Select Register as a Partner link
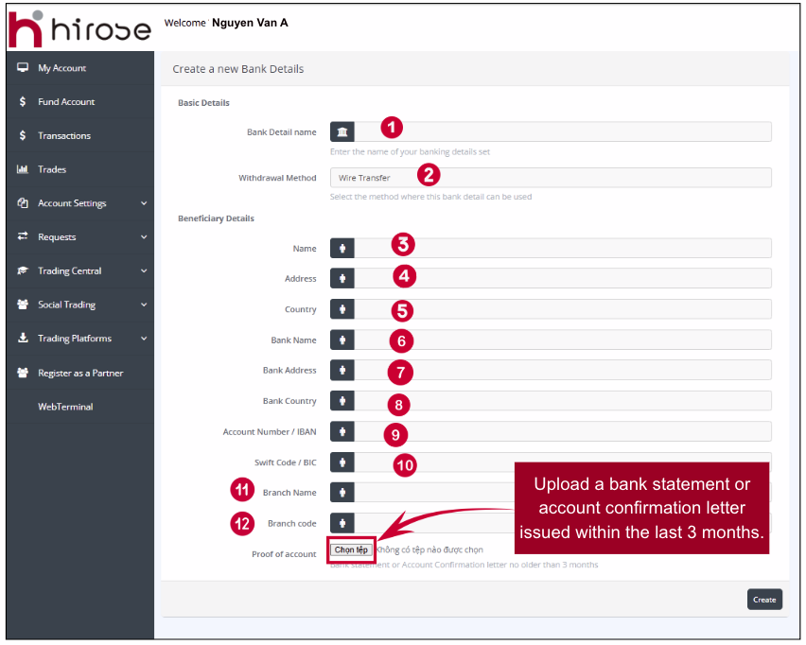806x645 pixels. coord(80,373)
